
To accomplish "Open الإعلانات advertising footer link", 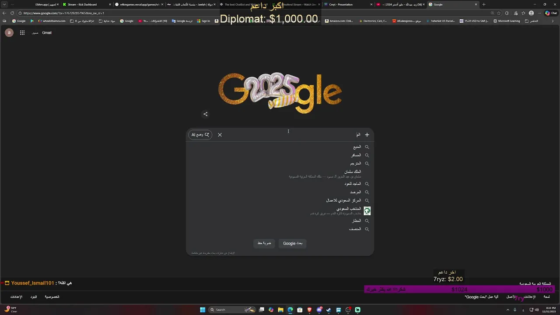I will click(x=529, y=297).
